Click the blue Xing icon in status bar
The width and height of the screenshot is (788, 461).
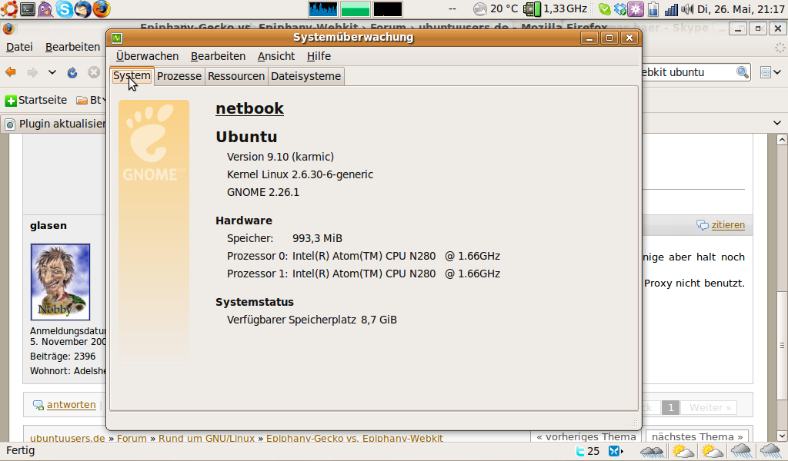coord(615,451)
